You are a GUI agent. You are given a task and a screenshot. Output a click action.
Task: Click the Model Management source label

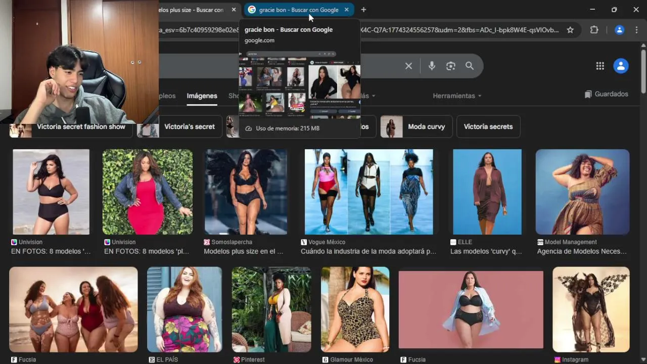point(571,242)
